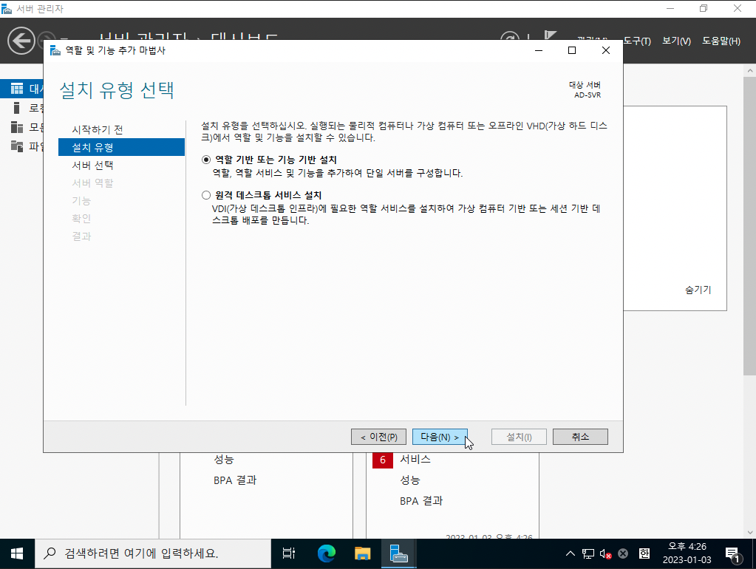Select 원격 데스크톱 서비스 설치 radio option
This screenshot has width=756, height=569.
(206, 195)
